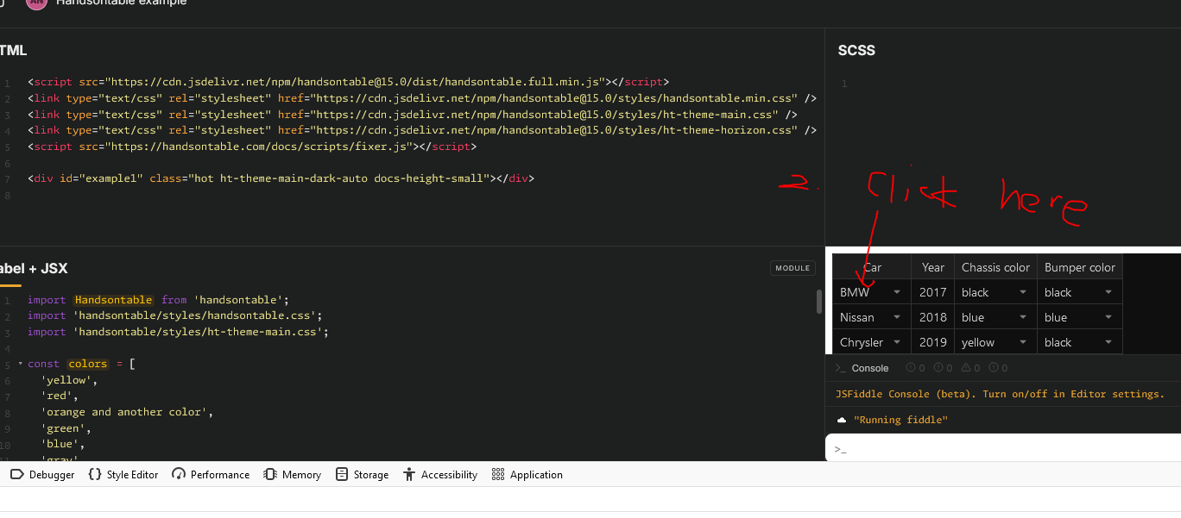Open chassis color dropdown in BMW row
Image resolution: width=1181 pixels, height=518 pixels.
[x=1023, y=292]
